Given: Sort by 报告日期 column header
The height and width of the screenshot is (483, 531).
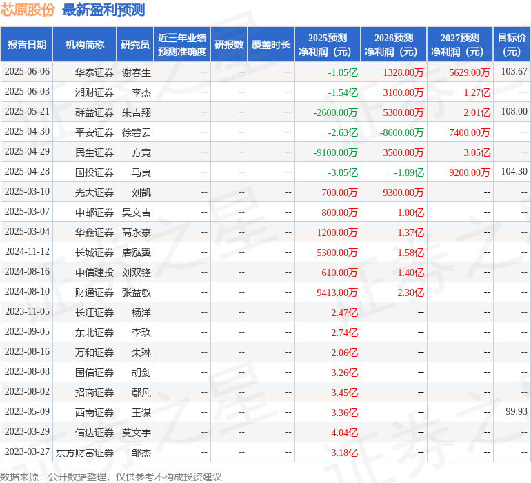Looking at the screenshot, I should tap(26, 45).
